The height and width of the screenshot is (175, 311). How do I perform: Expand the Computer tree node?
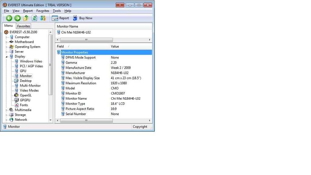coord(6,37)
